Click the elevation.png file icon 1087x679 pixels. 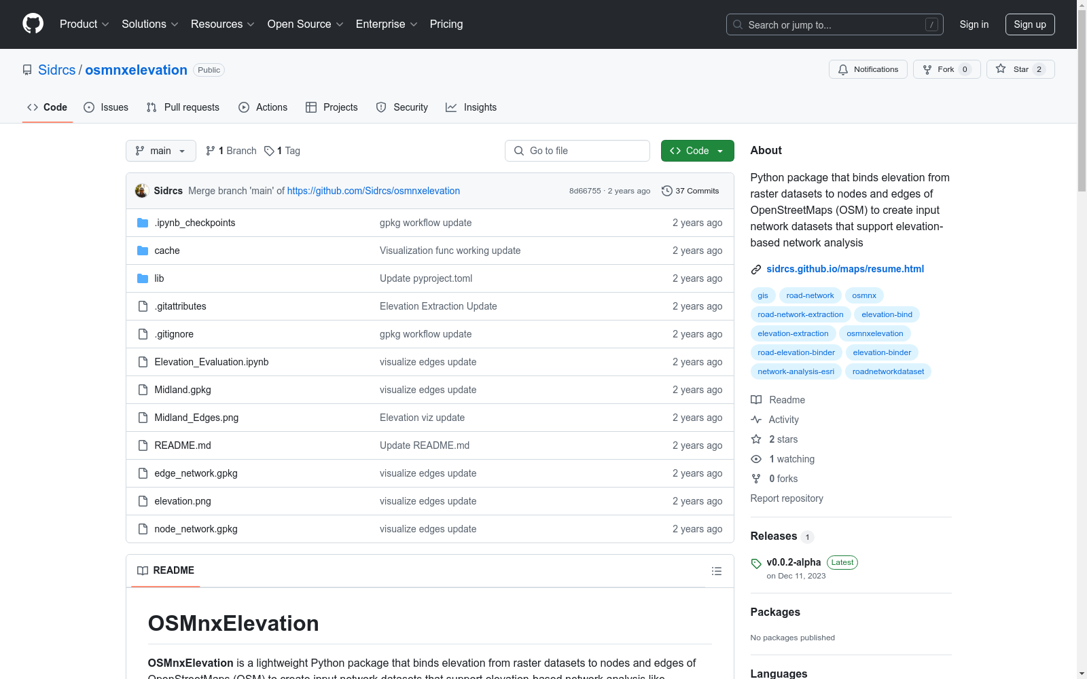143,501
